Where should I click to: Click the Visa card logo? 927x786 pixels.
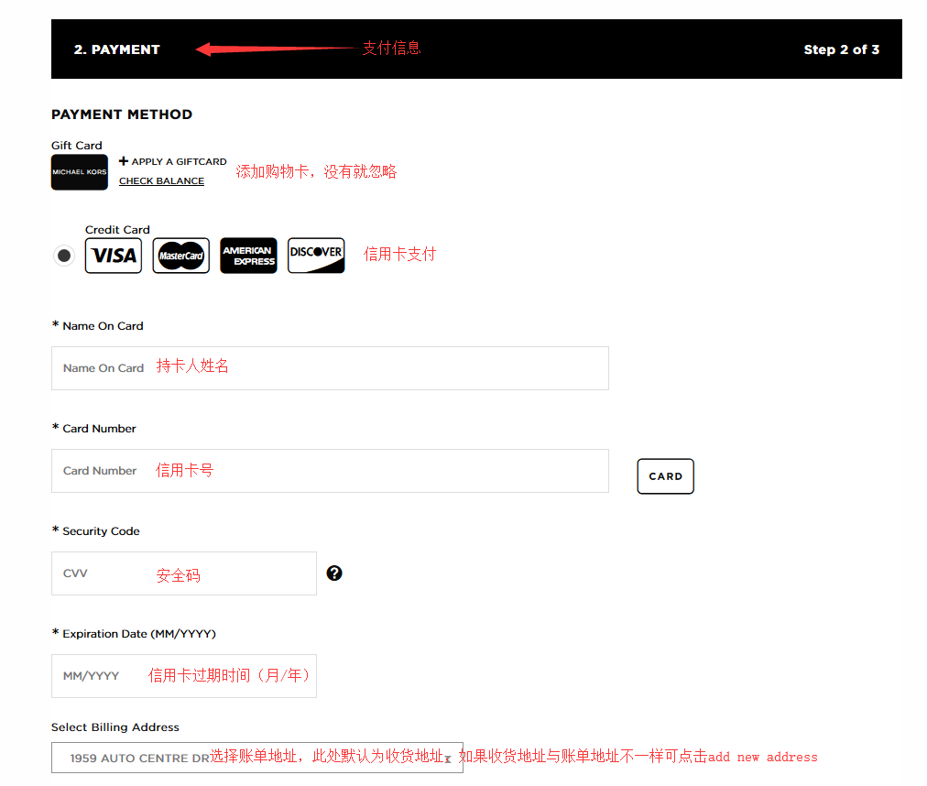click(114, 256)
